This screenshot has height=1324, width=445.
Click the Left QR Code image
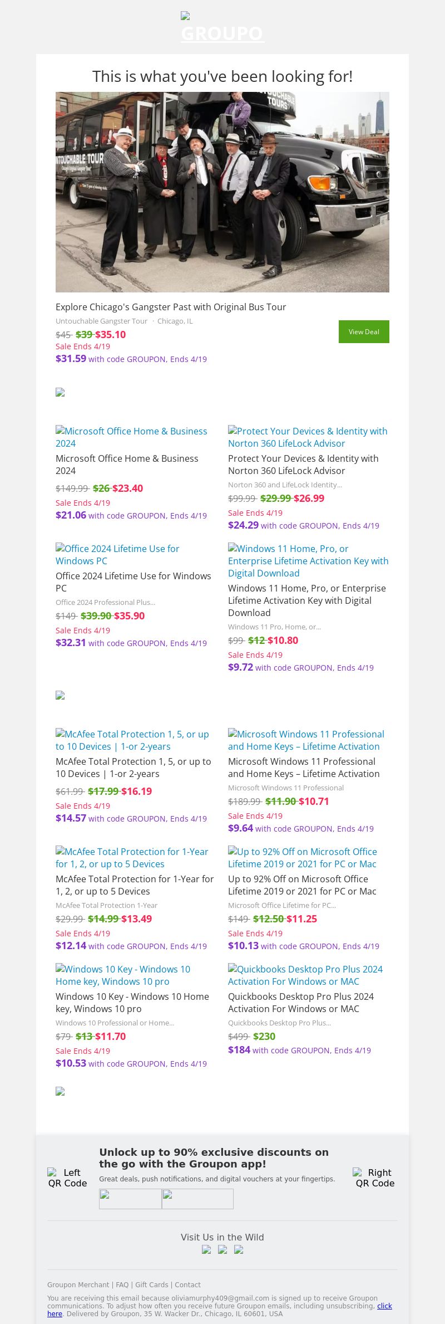pyautogui.click(x=67, y=1178)
